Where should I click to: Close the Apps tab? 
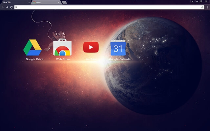coord(59,2)
